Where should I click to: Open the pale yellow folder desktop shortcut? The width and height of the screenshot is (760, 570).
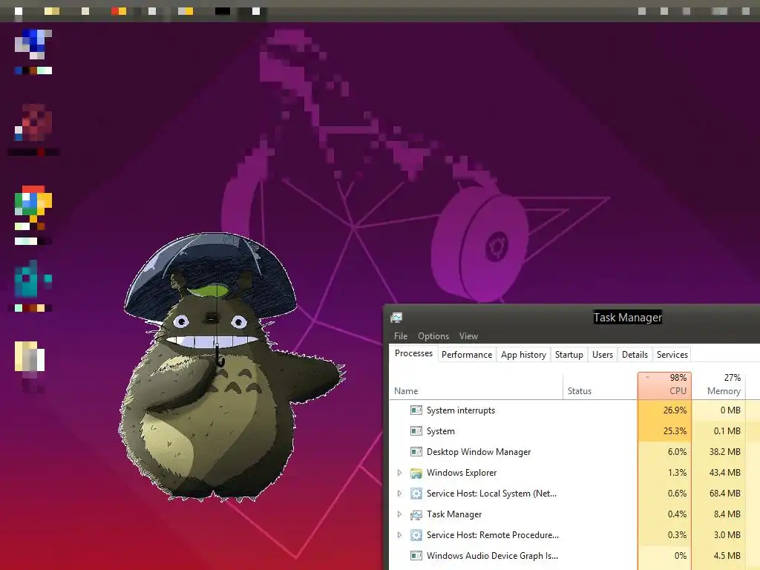(x=30, y=366)
